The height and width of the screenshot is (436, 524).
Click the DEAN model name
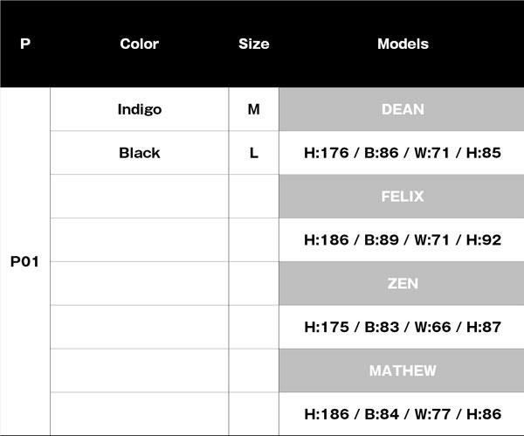tap(403, 109)
